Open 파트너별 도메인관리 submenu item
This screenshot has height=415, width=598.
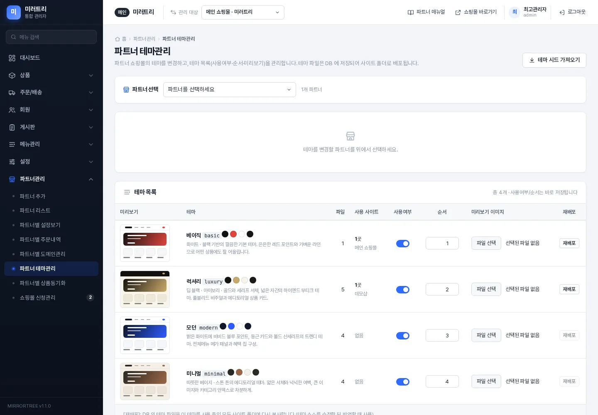[x=51, y=254]
